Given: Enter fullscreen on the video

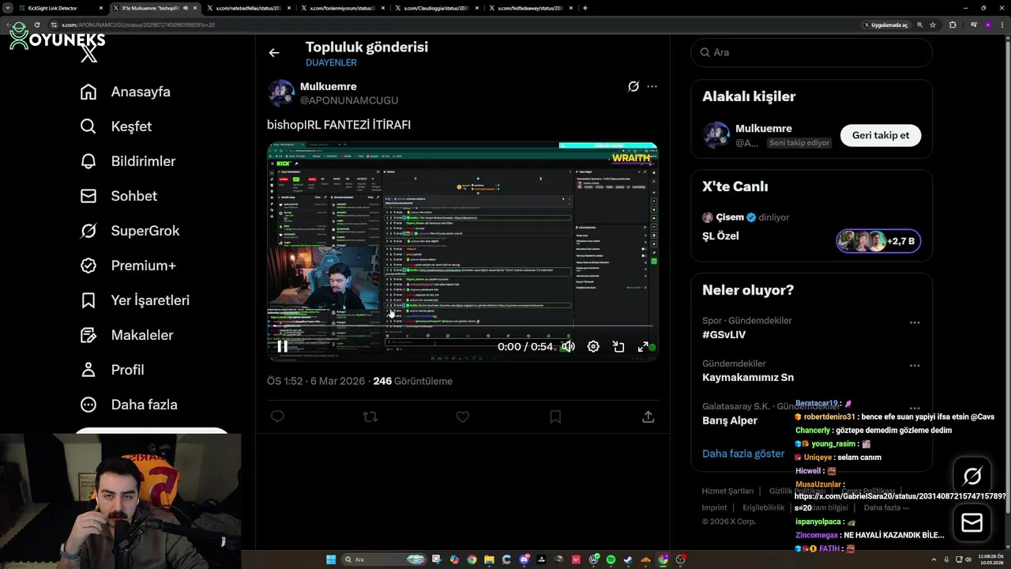Looking at the screenshot, I should 643,346.
